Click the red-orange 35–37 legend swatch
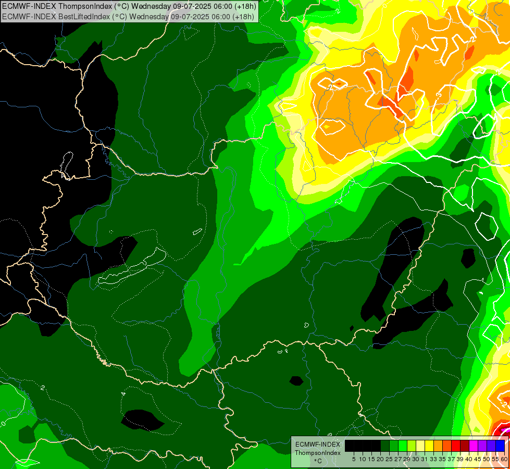The width and height of the screenshot is (510, 469). 447,446
